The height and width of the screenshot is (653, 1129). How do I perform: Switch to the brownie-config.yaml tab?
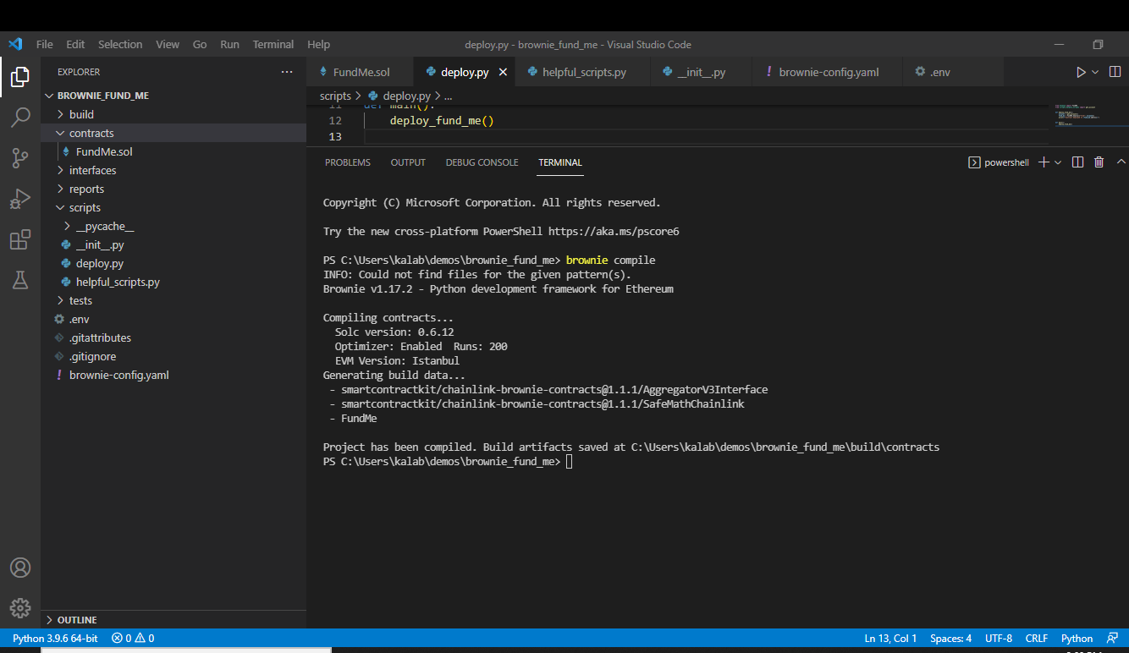click(827, 72)
